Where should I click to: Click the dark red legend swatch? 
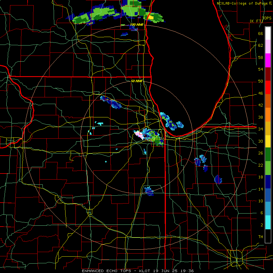pyautogui.click(x=268, y=74)
